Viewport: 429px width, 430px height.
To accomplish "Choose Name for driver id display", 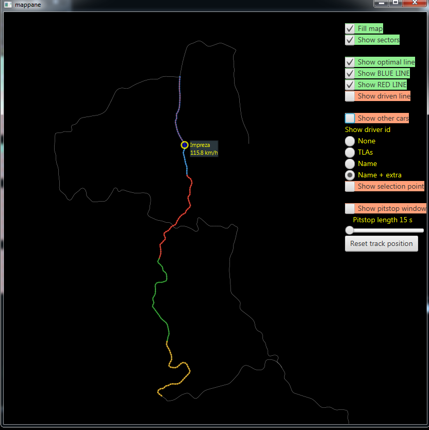I will (350, 163).
